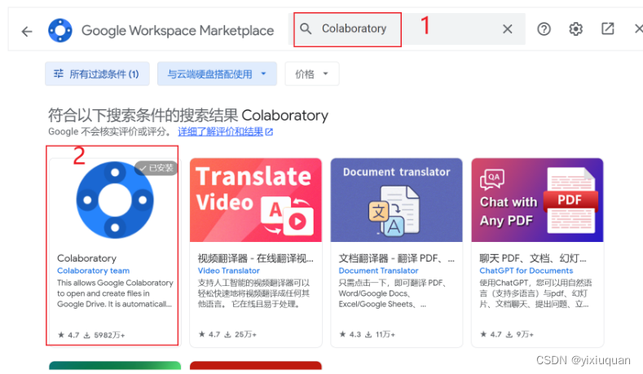Open 所有过滤条件 (1) filter button

[97, 74]
